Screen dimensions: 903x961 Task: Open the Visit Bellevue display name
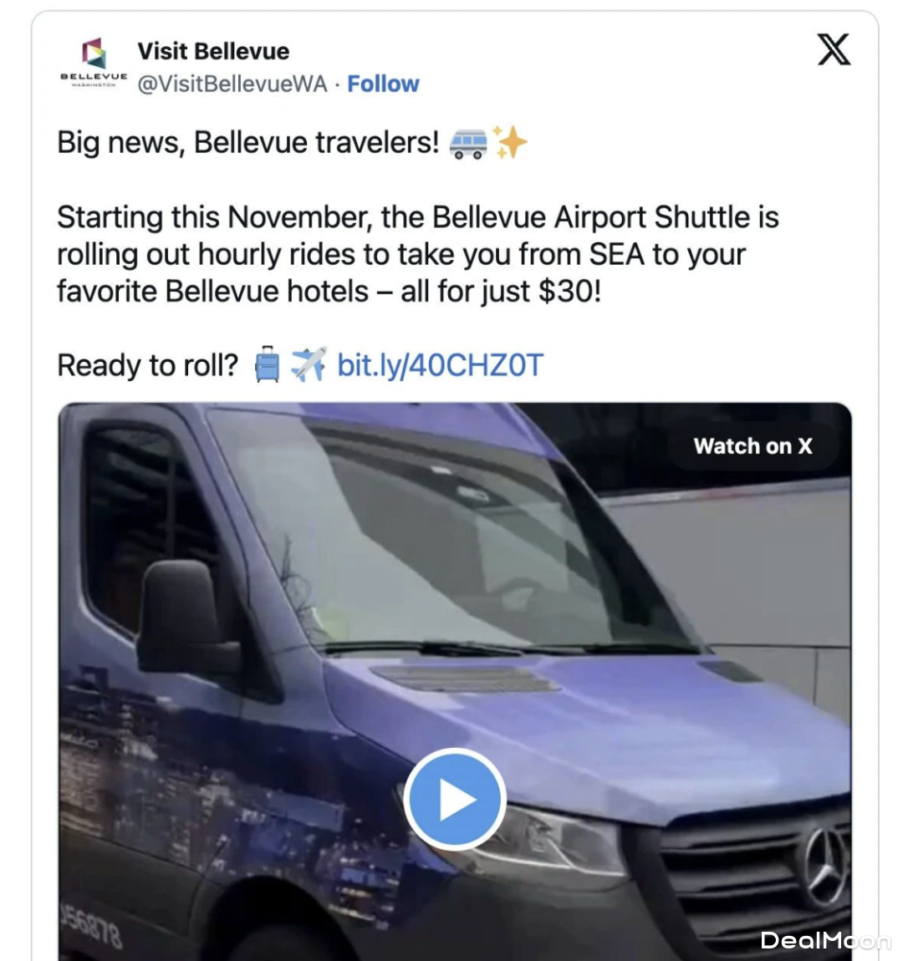[213, 52]
